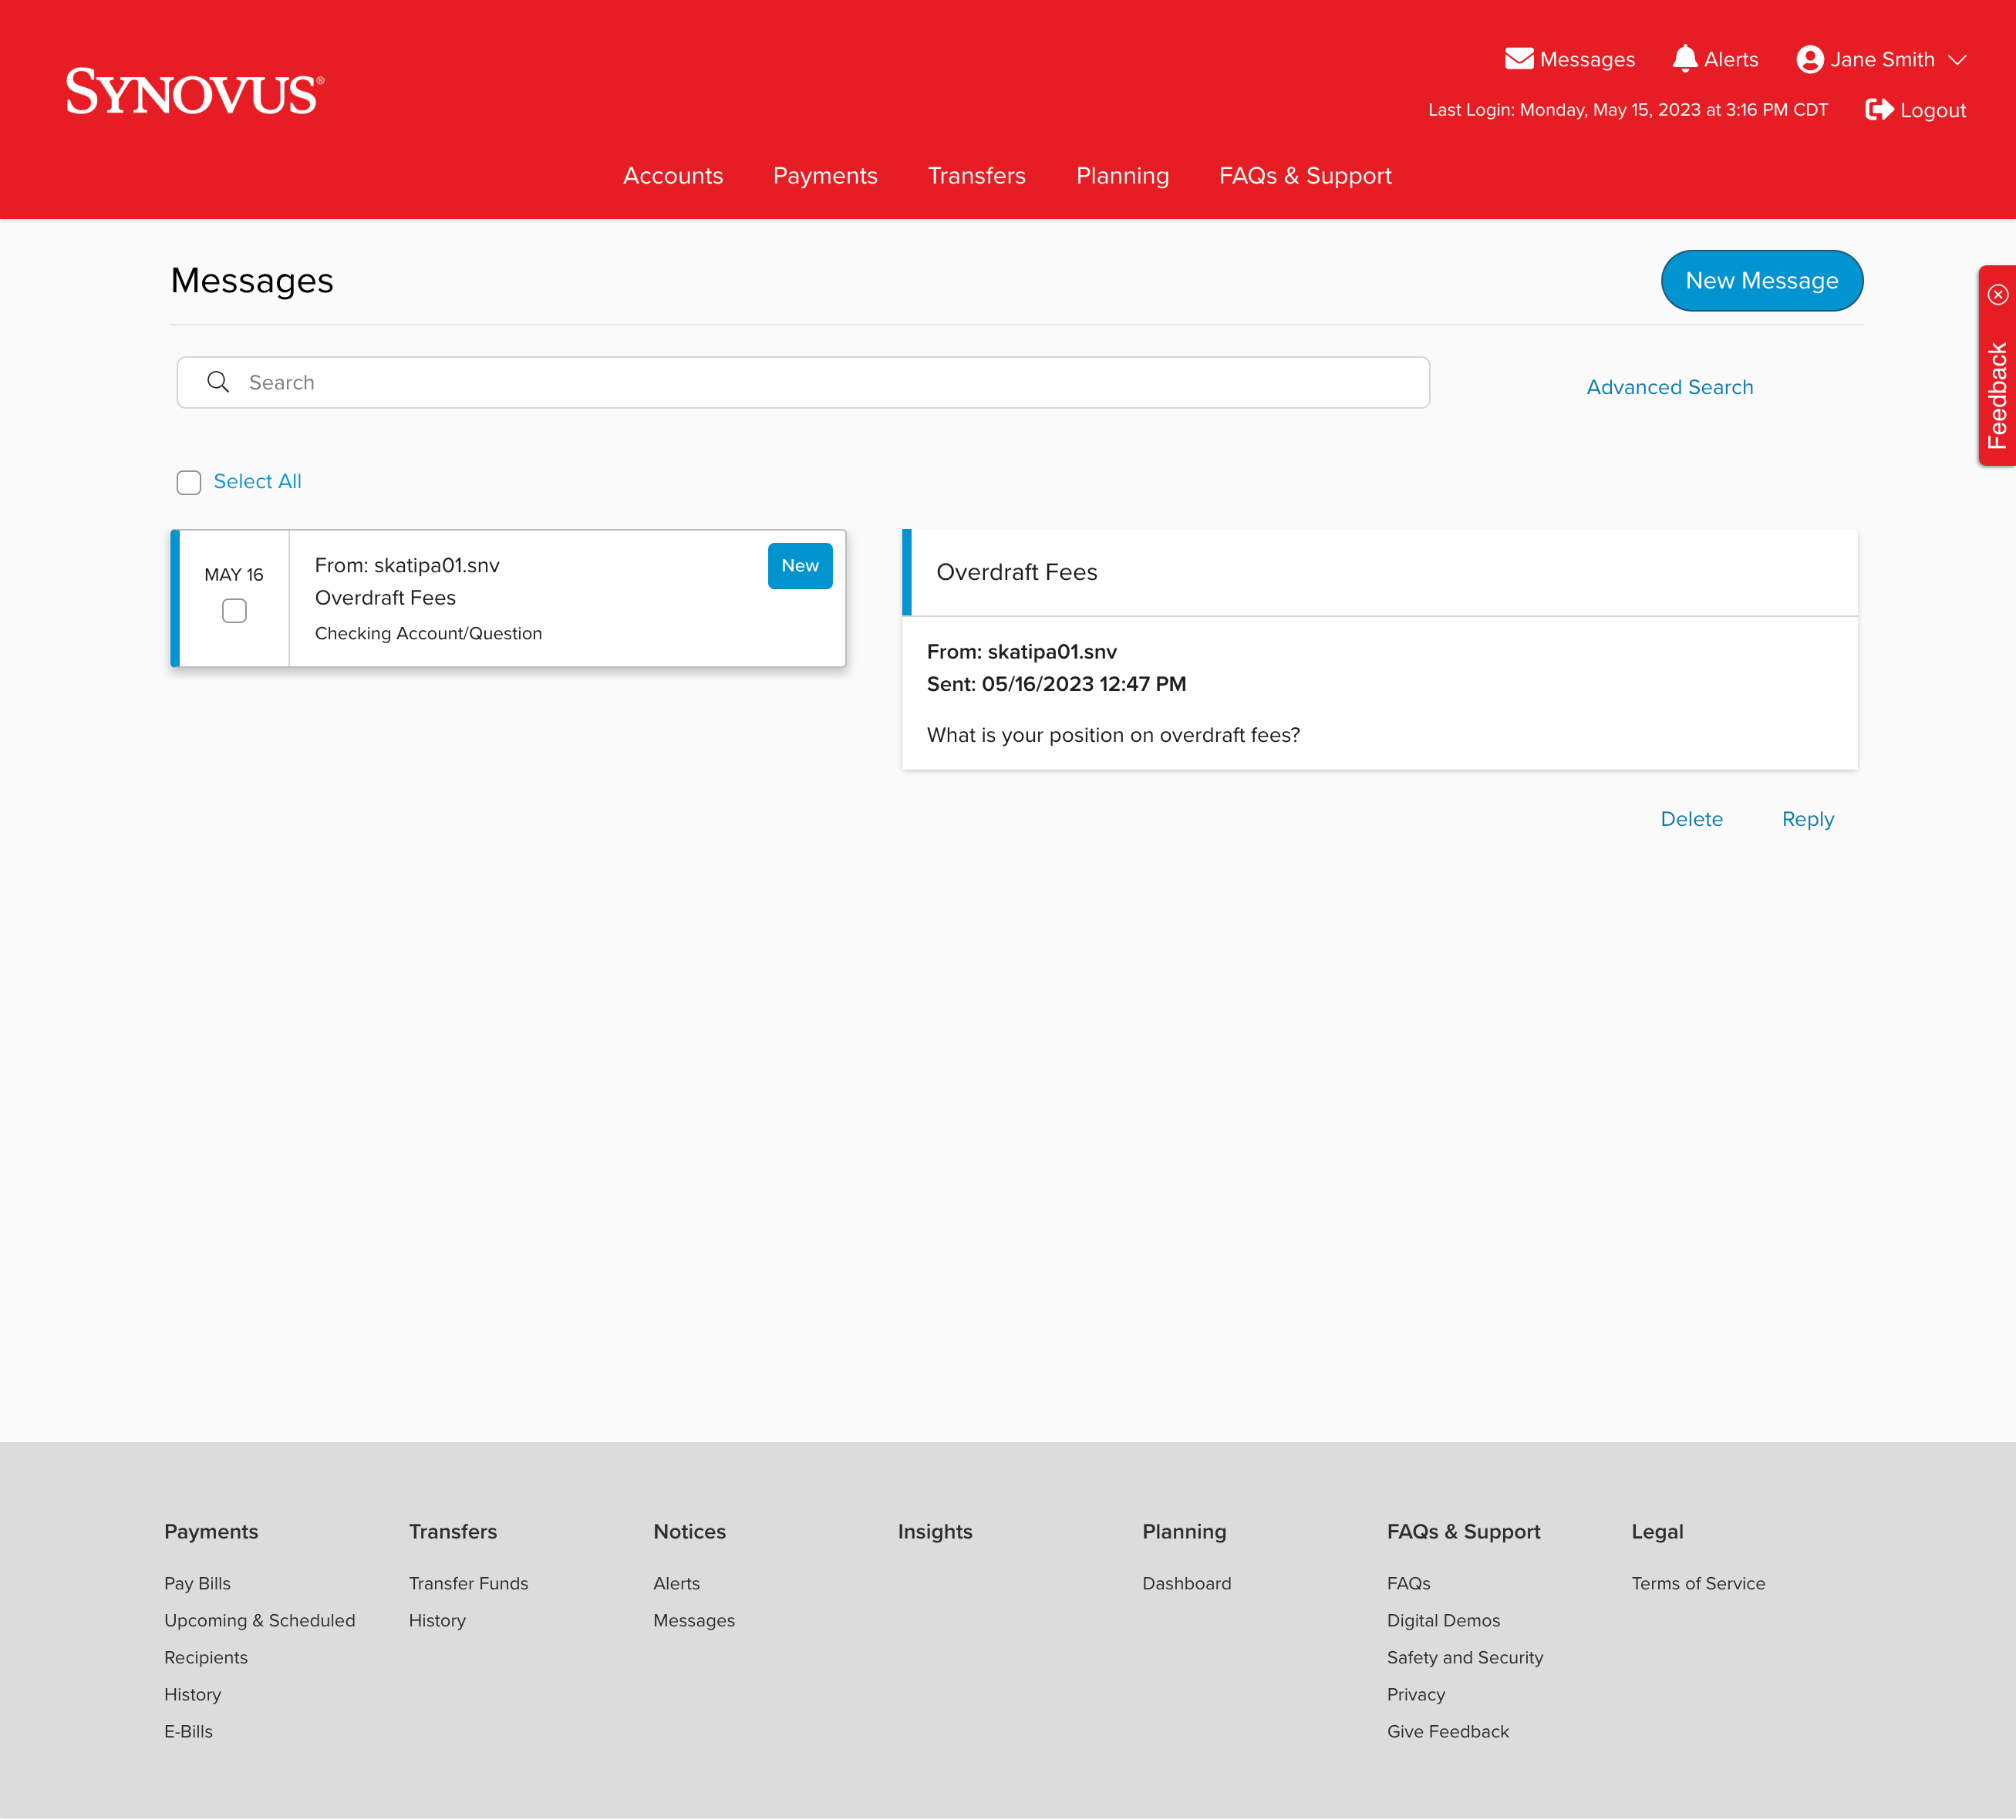The height and width of the screenshot is (1820, 2016).
Task: Click the Logout arrow icon
Action: pos(1879,110)
